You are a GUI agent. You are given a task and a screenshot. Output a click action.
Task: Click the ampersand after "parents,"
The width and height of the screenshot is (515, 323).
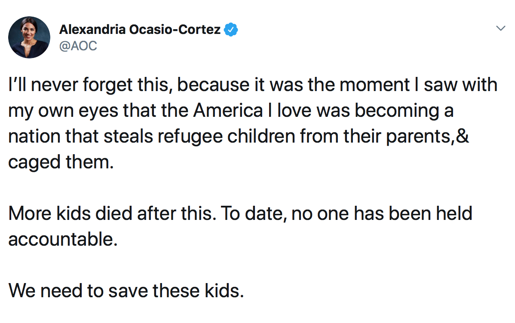coord(463,136)
